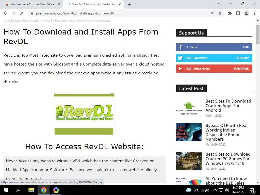Open Best Sites to Download Cracked PC Games post
This screenshot has width=260, height=195.
pyautogui.click(x=228, y=159)
